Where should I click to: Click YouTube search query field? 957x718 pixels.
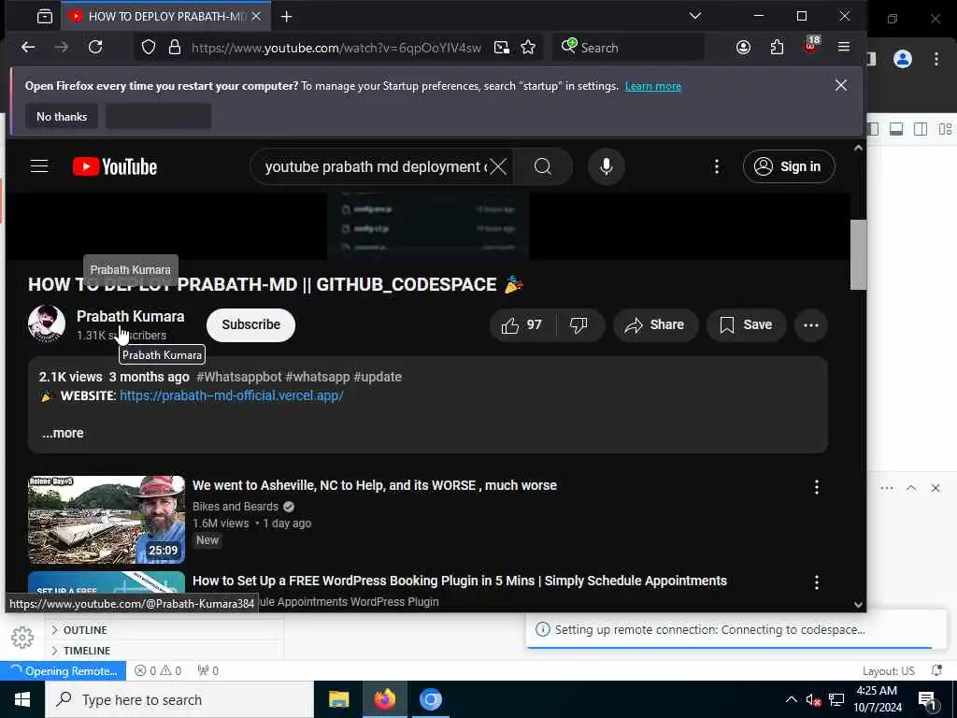376,166
